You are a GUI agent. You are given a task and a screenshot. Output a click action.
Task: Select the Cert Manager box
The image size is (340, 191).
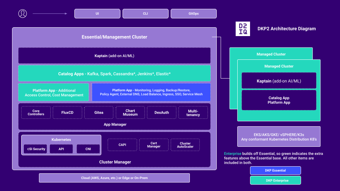pos(154,145)
